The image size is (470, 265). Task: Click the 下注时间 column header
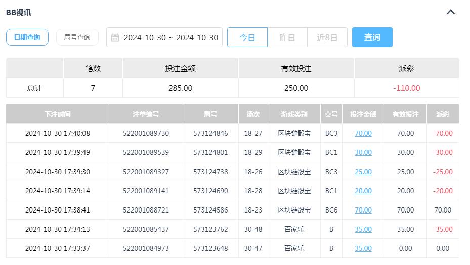(58, 114)
